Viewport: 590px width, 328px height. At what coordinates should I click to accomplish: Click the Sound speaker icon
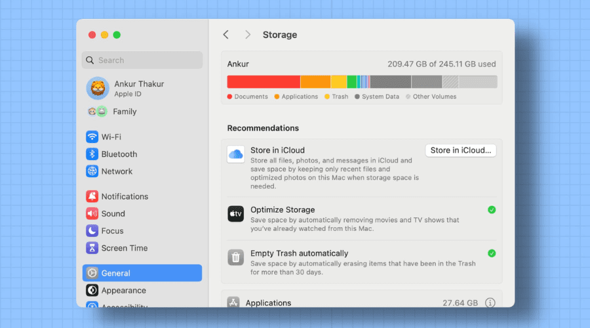(92, 213)
